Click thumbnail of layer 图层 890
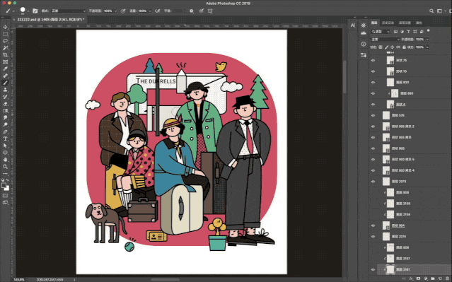Image resolution: width=452 pixels, height=282 pixels. coord(395,93)
